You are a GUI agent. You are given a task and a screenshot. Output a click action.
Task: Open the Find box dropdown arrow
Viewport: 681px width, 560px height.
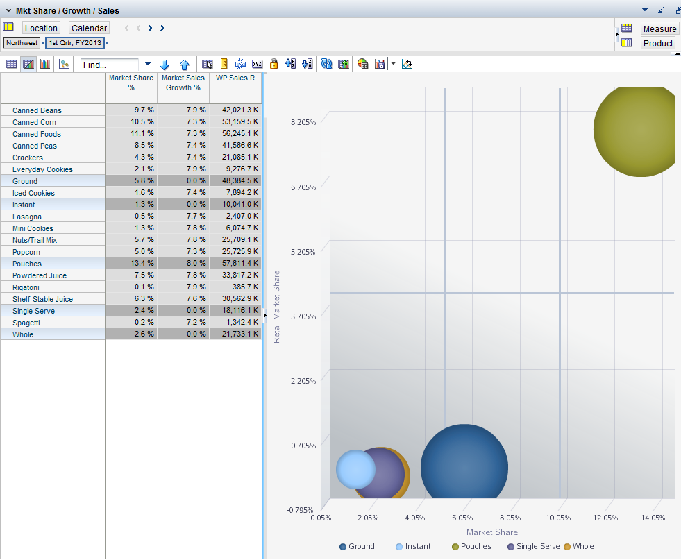point(147,65)
